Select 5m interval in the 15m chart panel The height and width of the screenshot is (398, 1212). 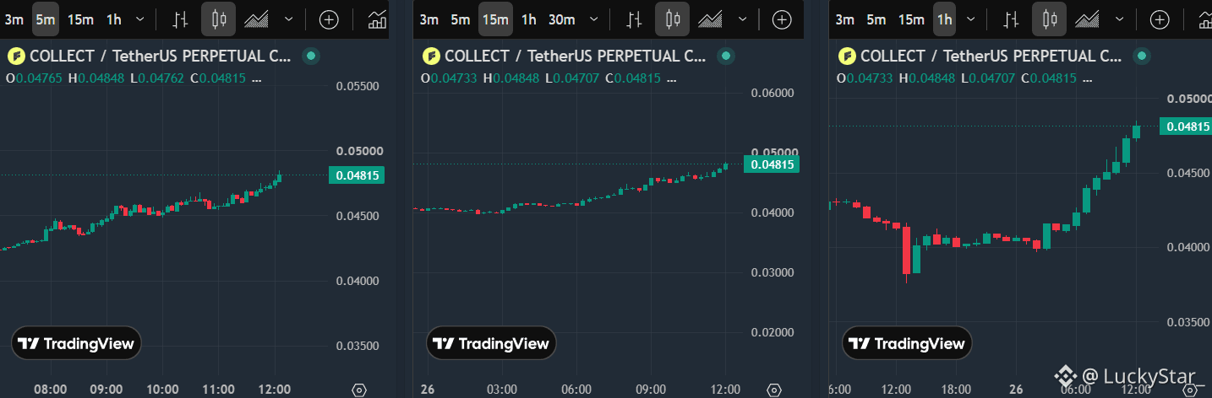(460, 19)
